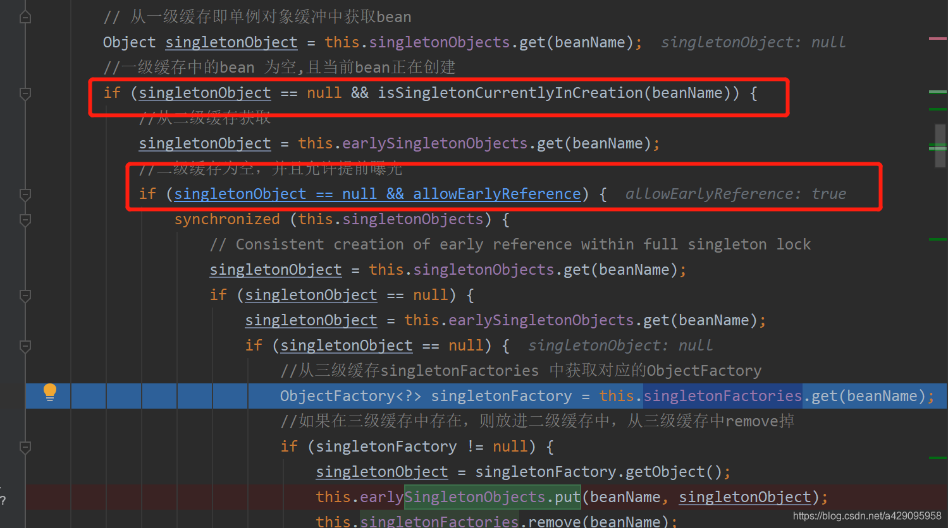Screen dimensions: 948x528
Task: Click the 'allowEarlyReference: true' inline debug hint
Action: [x=736, y=194]
